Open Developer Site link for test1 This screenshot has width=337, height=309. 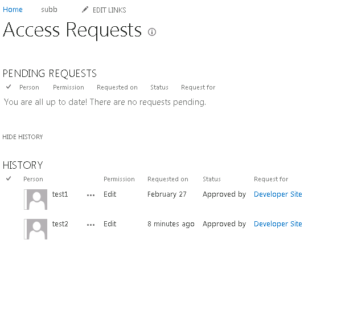tap(278, 194)
